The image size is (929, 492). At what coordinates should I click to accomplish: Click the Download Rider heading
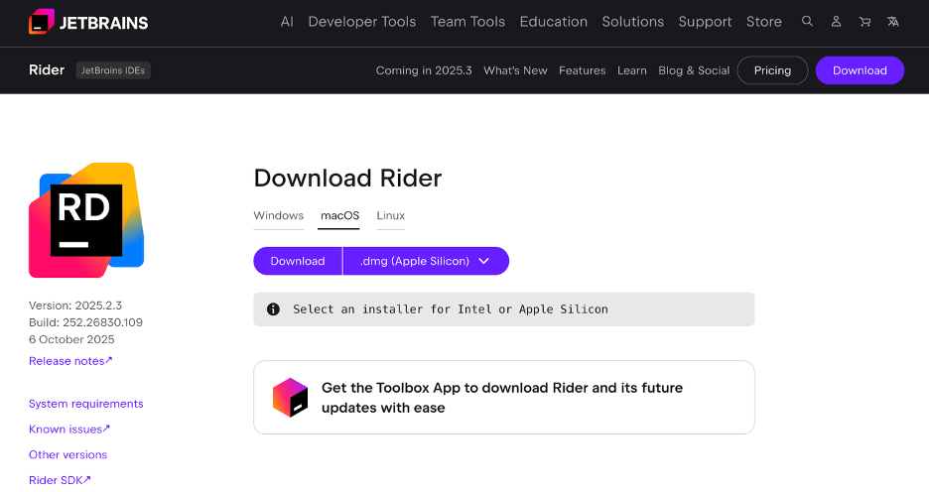[x=347, y=179]
